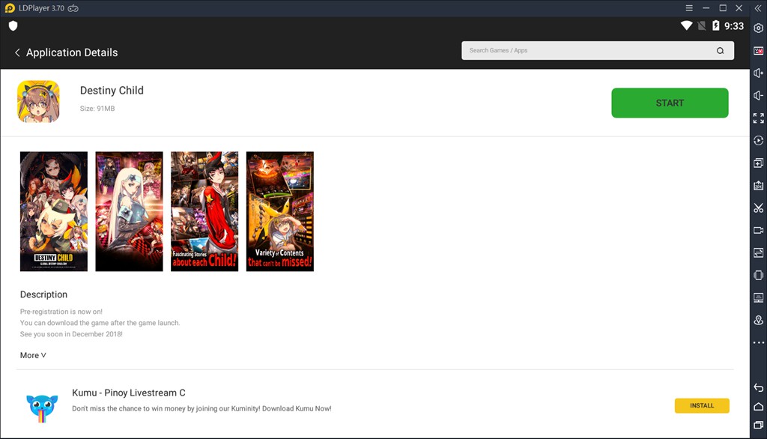Click the 'Size: 91MB' text
The image size is (767, 439).
pos(97,109)
